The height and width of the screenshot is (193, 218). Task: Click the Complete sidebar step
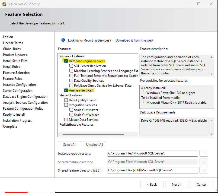[10, 126]
